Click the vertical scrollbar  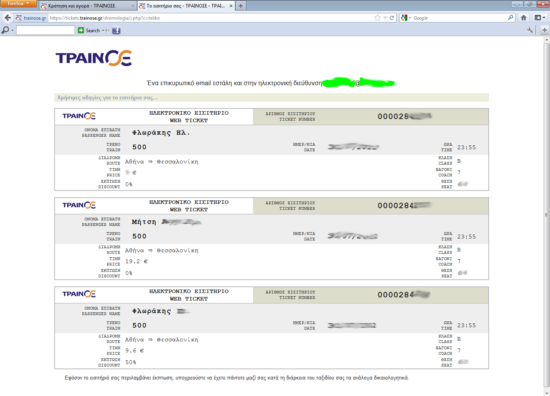click(546, 215)
